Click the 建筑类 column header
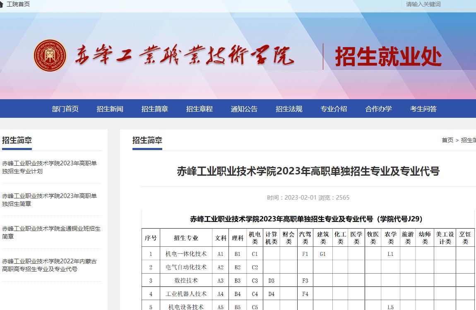This screenshot has width=476, height=310. 323,238
